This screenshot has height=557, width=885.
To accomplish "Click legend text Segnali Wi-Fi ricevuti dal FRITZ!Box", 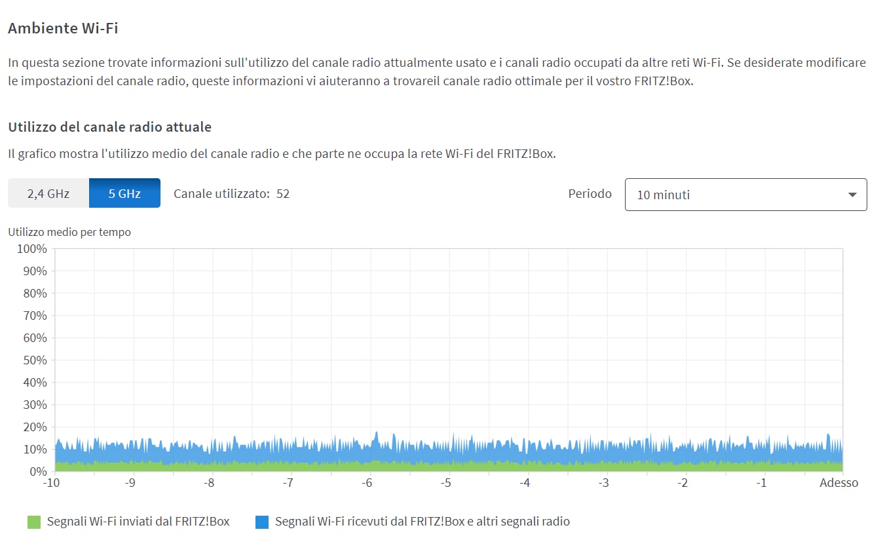I will pyautogui.click(x=422, y=522).
